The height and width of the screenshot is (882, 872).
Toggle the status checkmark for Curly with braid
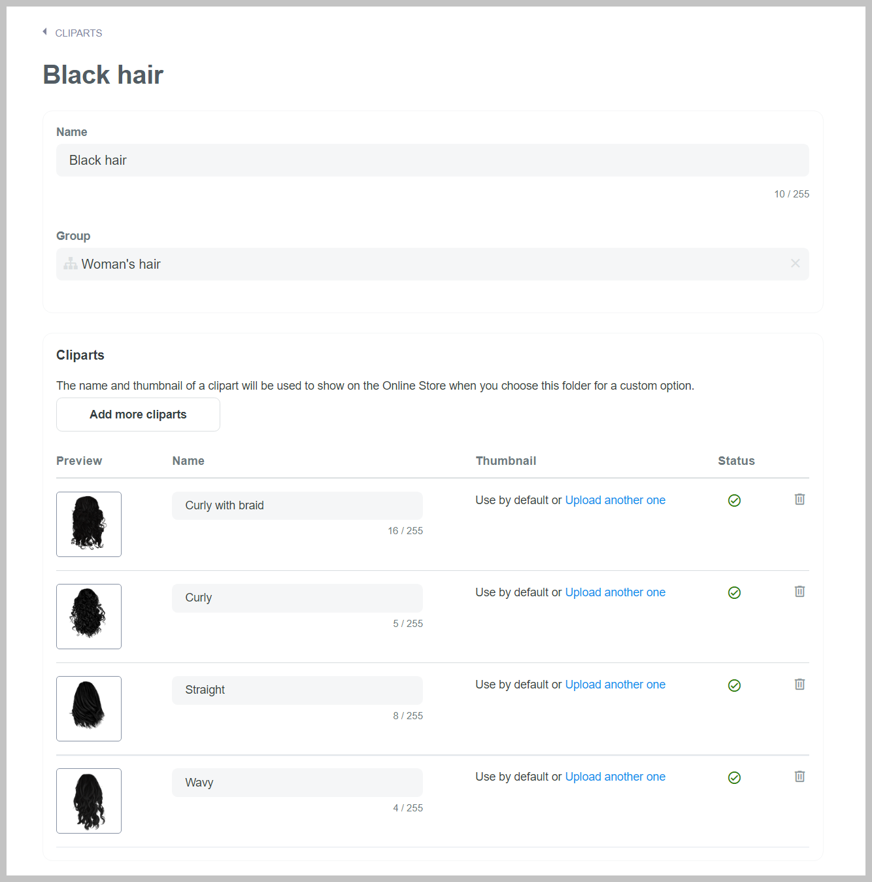tap(734, 500)
